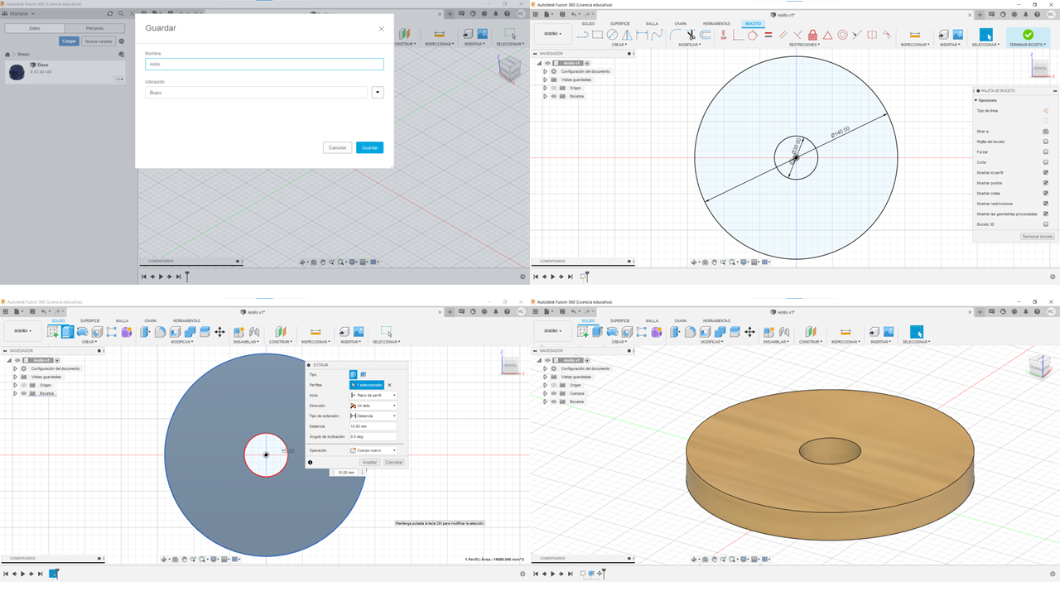
Task: Open the Operación dropdown in the Extruir panel
Action: 373,450
